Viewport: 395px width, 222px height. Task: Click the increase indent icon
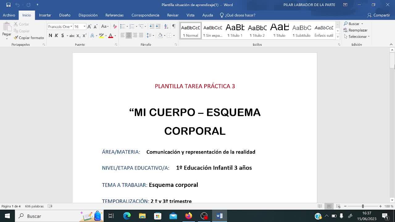[158, 26]
